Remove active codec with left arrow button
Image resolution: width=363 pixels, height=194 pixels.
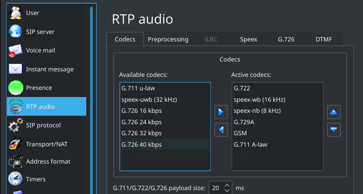coord(221,130)
